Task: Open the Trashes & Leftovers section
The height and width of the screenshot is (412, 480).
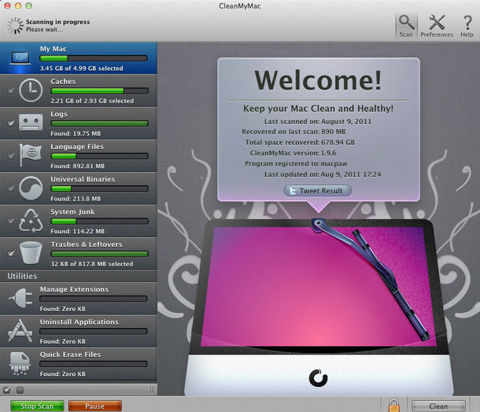Action: (x=78, y=254)
